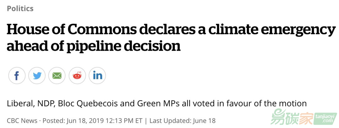The width and height of the screenshot is (339, 128).
Task: Share the article by email
Action: (x=57, y=76)
